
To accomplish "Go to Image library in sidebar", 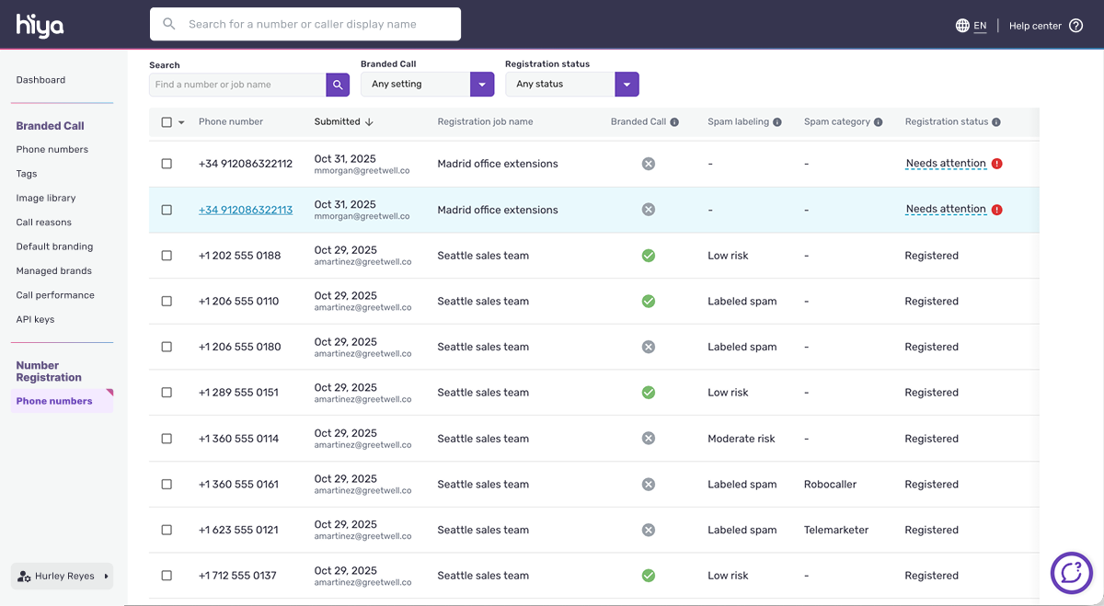I will [x=46, y=198].
